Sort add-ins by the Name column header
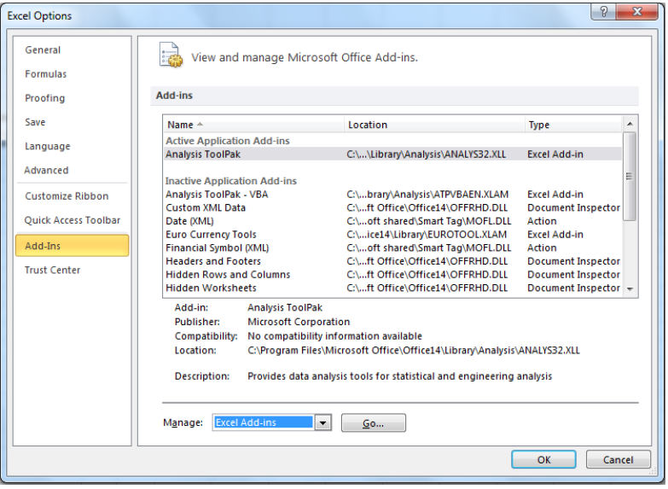Screen dimensions: 668x489 pyautogui.click(x=254, y=125)
